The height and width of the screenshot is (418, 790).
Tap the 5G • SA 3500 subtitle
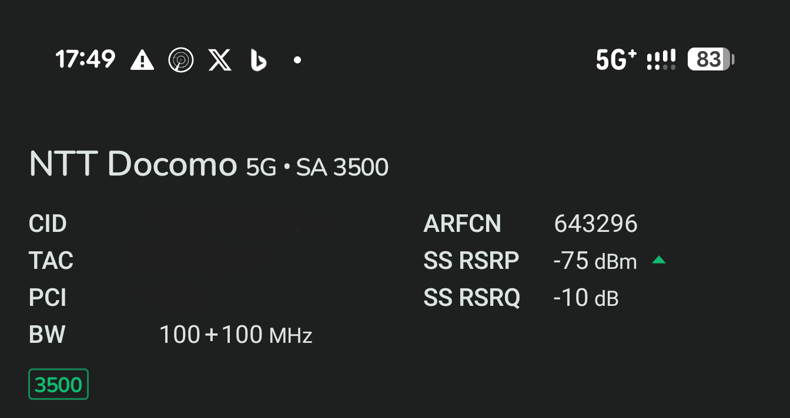coord(317,168)
